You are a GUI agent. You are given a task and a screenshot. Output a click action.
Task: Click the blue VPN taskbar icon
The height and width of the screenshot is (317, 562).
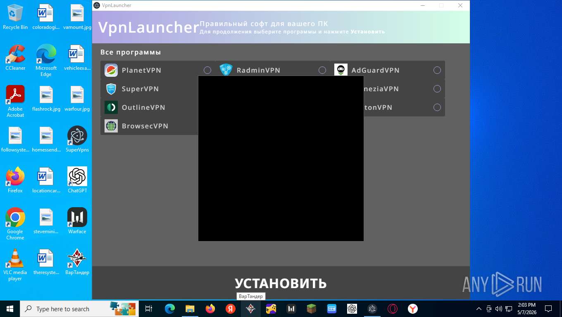click(x=332, y=309)
